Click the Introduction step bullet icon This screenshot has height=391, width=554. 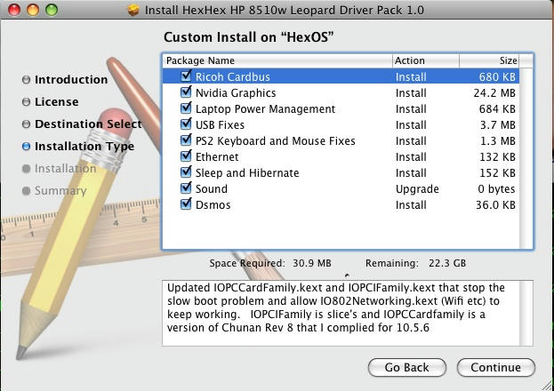[26, 80]
